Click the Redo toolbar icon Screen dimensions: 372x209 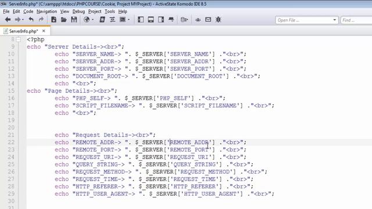tap(41, 20)
